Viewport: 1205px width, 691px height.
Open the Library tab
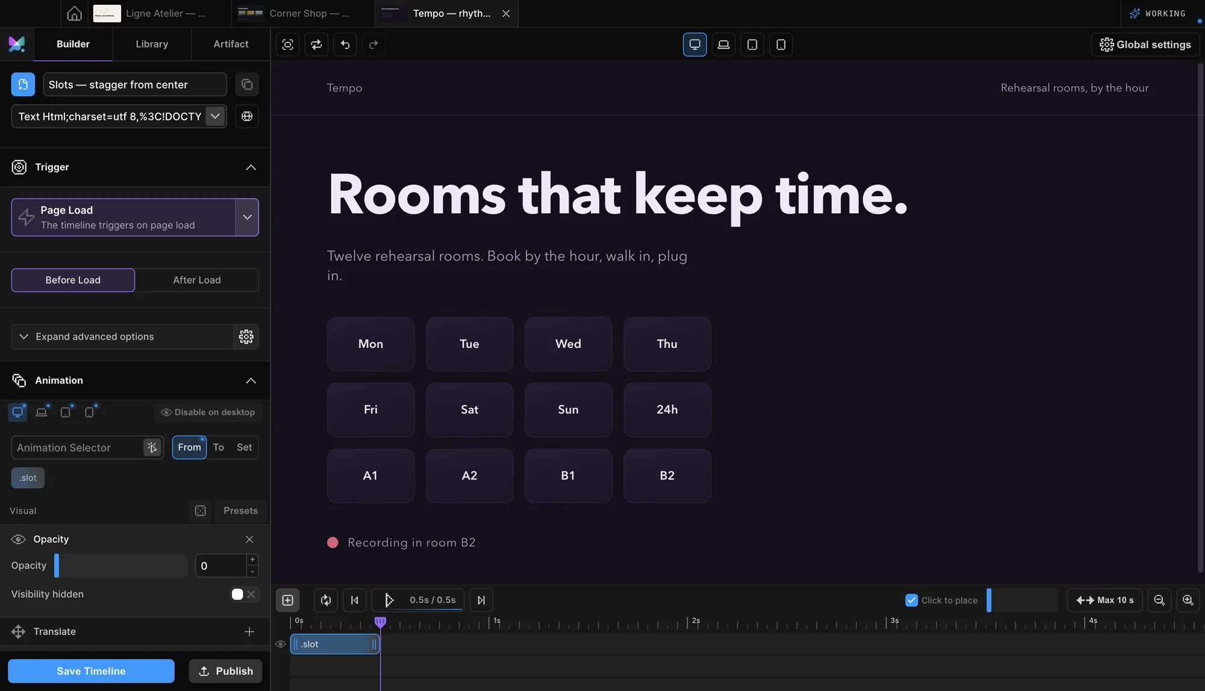point(152,44)
